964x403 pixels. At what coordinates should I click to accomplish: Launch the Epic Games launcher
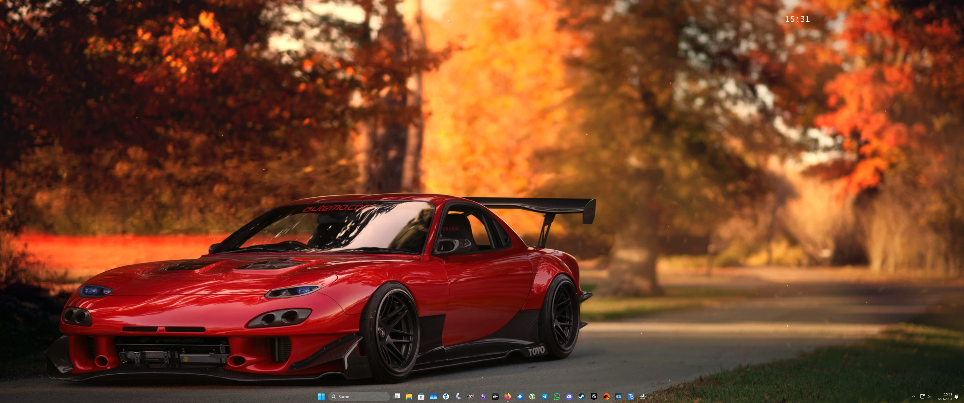pyautogui.click(x=594, y=397)
